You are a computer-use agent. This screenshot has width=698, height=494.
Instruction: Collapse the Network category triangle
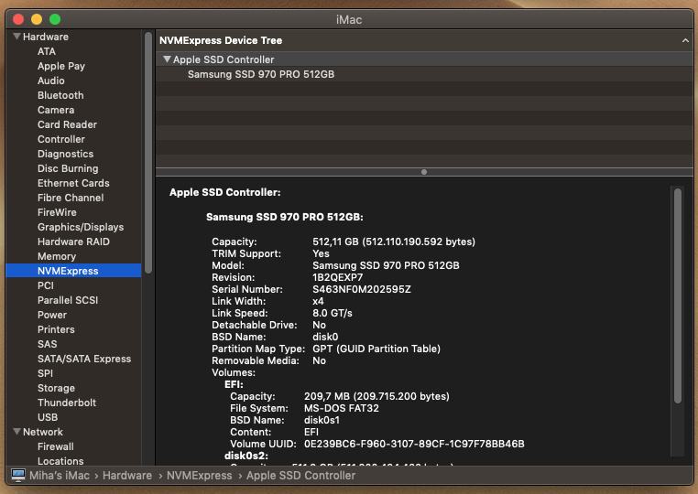[x=16, y=432]
